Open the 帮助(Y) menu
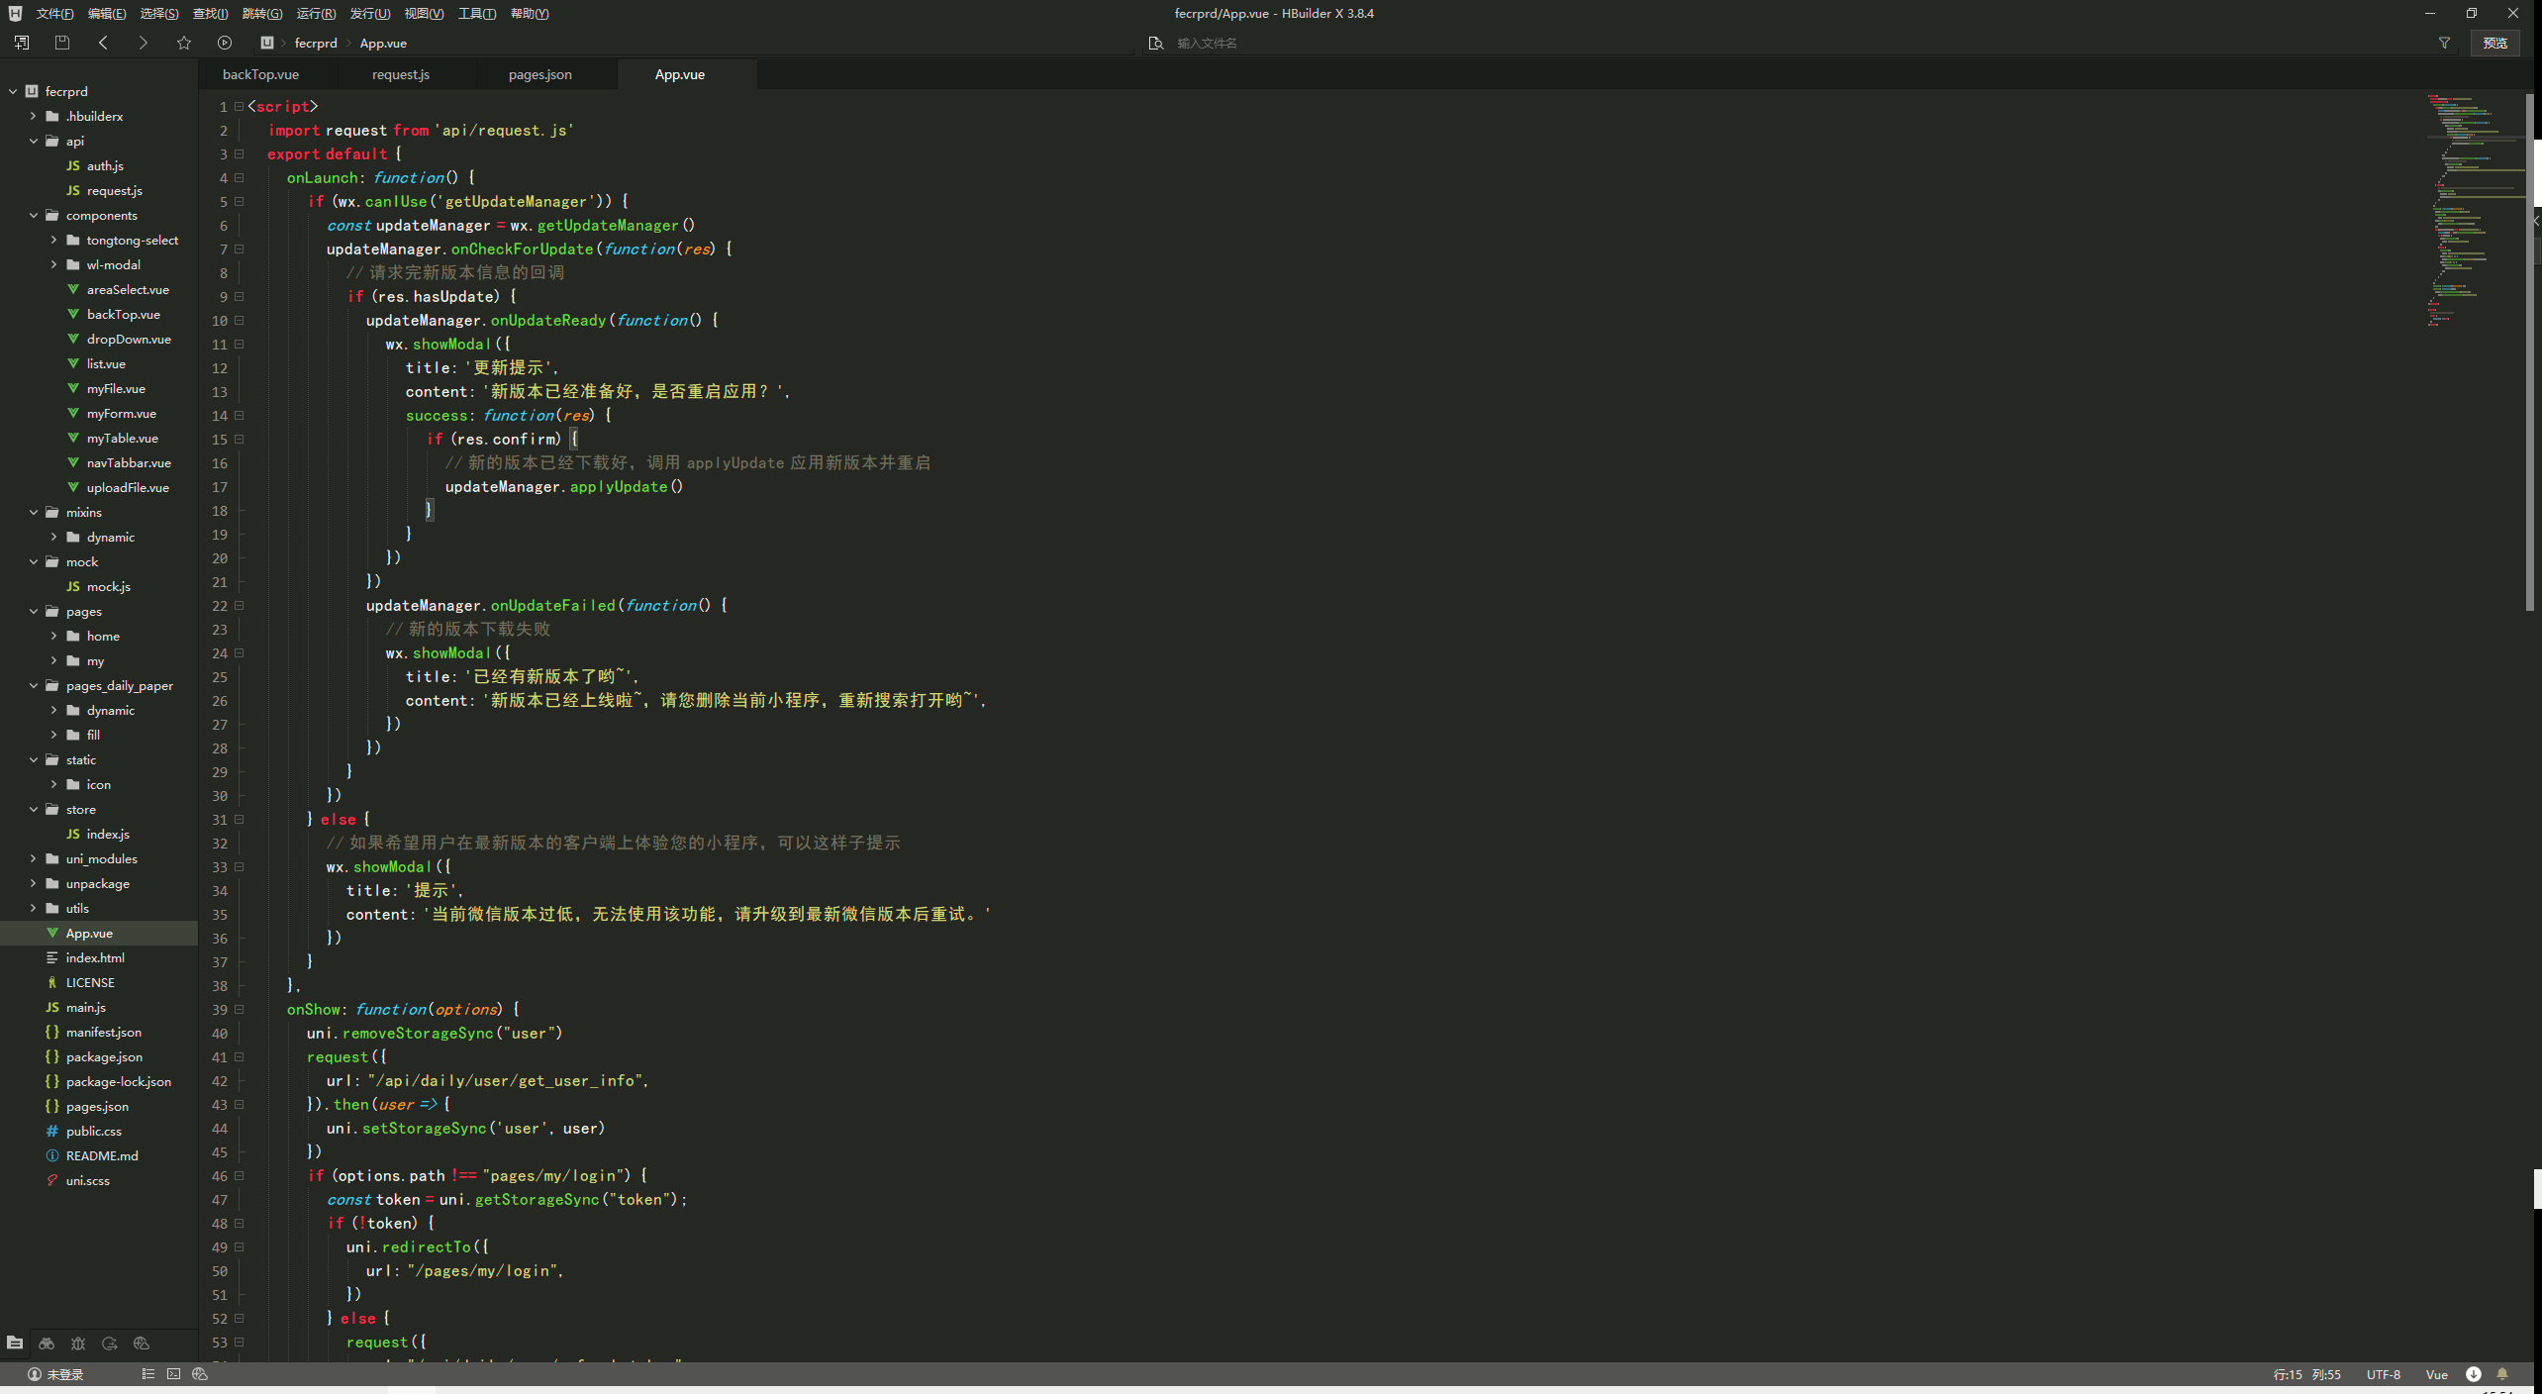 click(x=530, y=13)
